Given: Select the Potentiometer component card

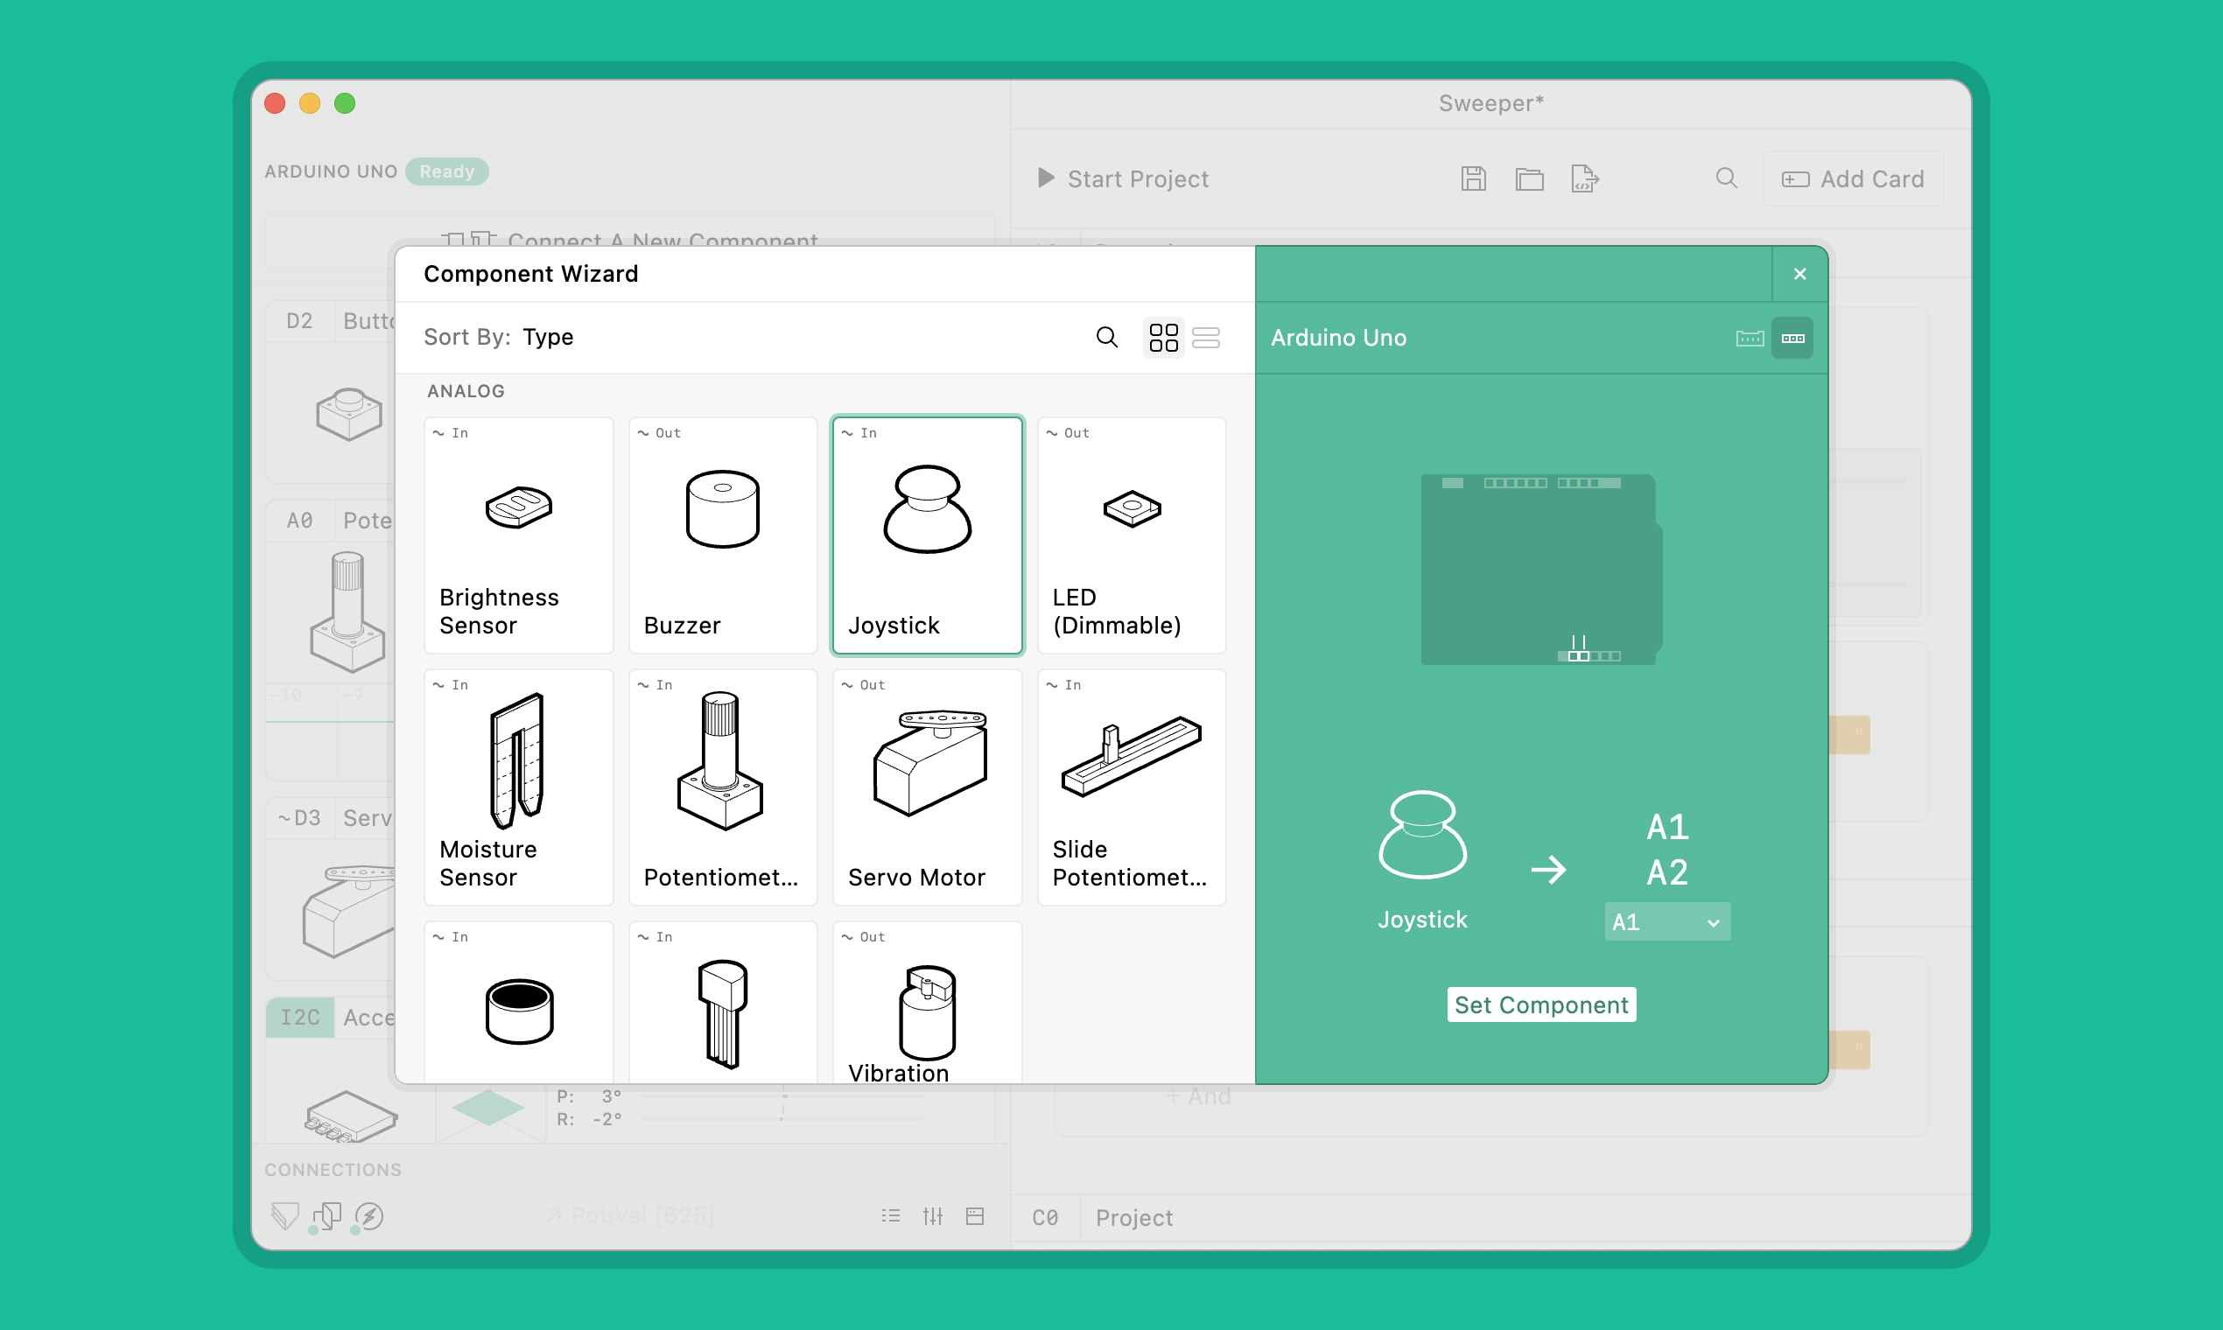Looking at the screenshot, I should [x=723, y=787].
